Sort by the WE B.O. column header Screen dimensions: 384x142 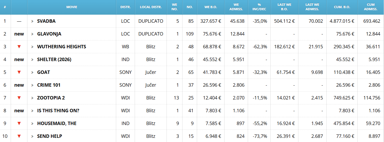[x=210, y=7]
